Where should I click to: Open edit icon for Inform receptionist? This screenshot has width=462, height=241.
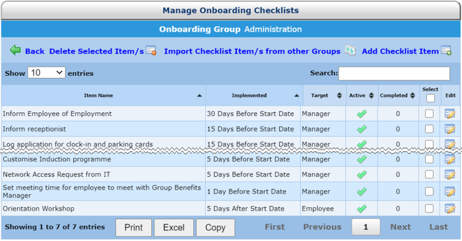[x=450, y=129]
